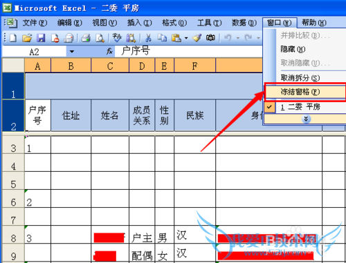Toggle checked window '1 二委 平房'

pyautogui.click(x=304, y=107)
